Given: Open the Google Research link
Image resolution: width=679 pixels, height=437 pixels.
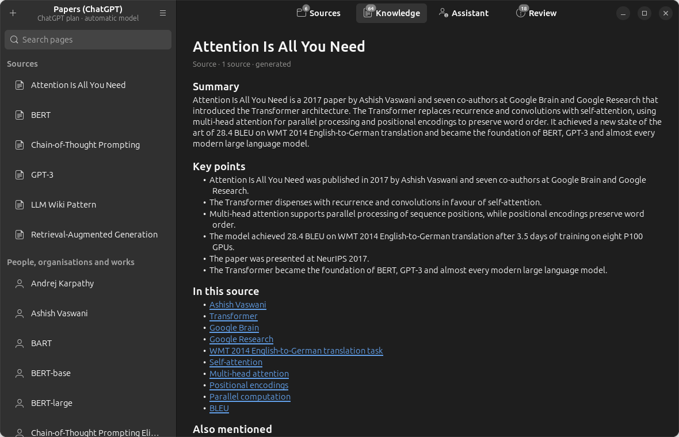Looking at the screenshot, I should click(x=241, y=339).
